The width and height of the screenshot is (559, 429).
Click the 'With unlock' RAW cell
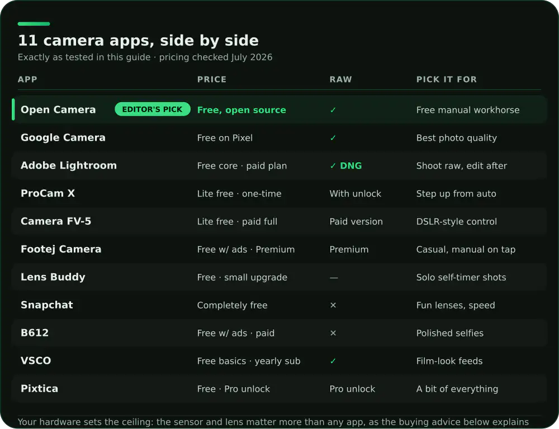[x=355, y=194]
